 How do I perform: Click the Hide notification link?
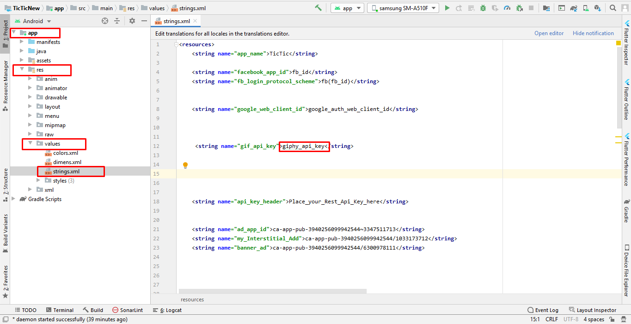click(x=593, y=33)
